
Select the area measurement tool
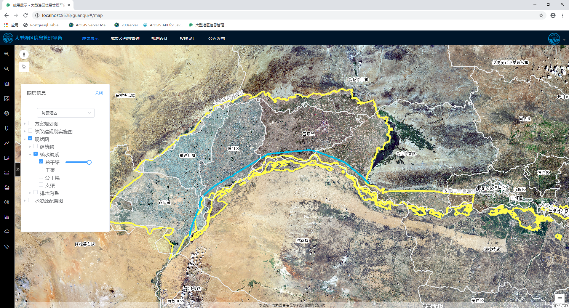(7, 187)
